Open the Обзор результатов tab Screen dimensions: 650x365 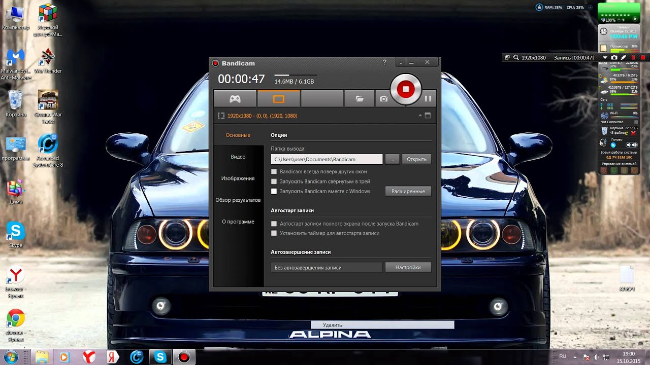coord(238,200)
